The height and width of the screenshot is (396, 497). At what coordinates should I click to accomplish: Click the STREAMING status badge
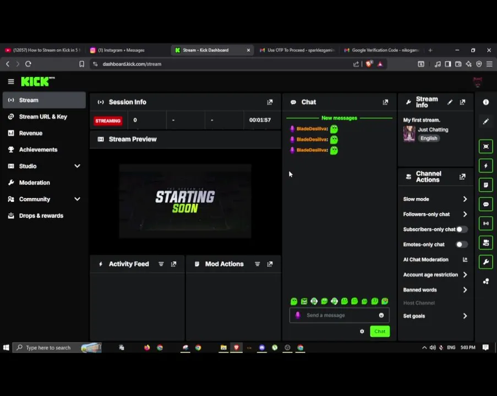coord(108,120)
